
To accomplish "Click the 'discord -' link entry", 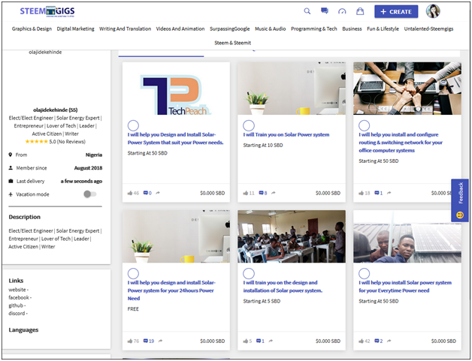I will 18,313.
